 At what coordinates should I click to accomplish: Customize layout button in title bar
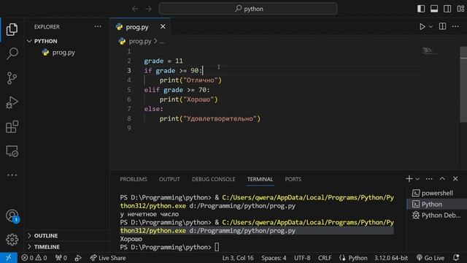coord(460,9)
